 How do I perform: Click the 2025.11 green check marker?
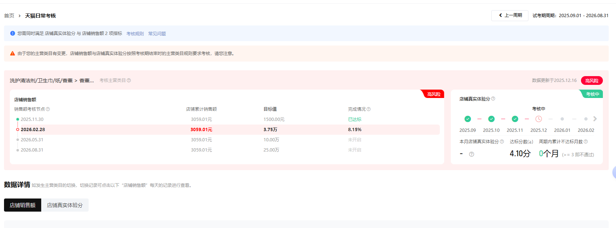click(x=515, y=119)
